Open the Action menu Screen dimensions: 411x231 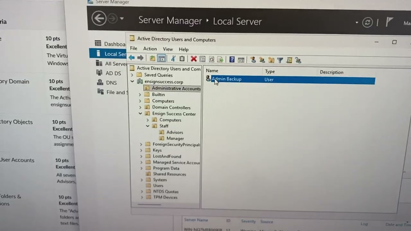[x=150, y=49]
